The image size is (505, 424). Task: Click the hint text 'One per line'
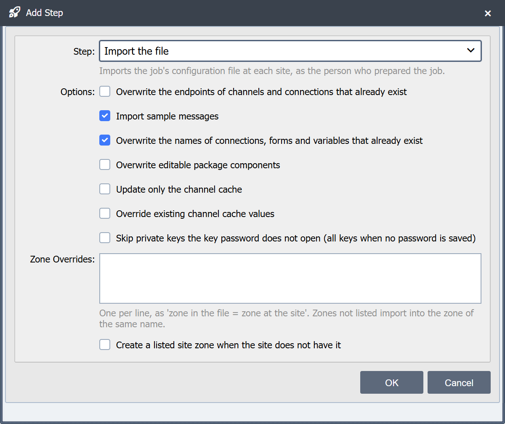point(287,318)
